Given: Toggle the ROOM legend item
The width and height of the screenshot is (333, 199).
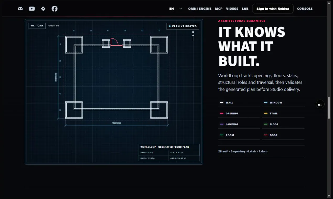Looking at the screenshot, I should pyautogui.click(x=239, y=135).
